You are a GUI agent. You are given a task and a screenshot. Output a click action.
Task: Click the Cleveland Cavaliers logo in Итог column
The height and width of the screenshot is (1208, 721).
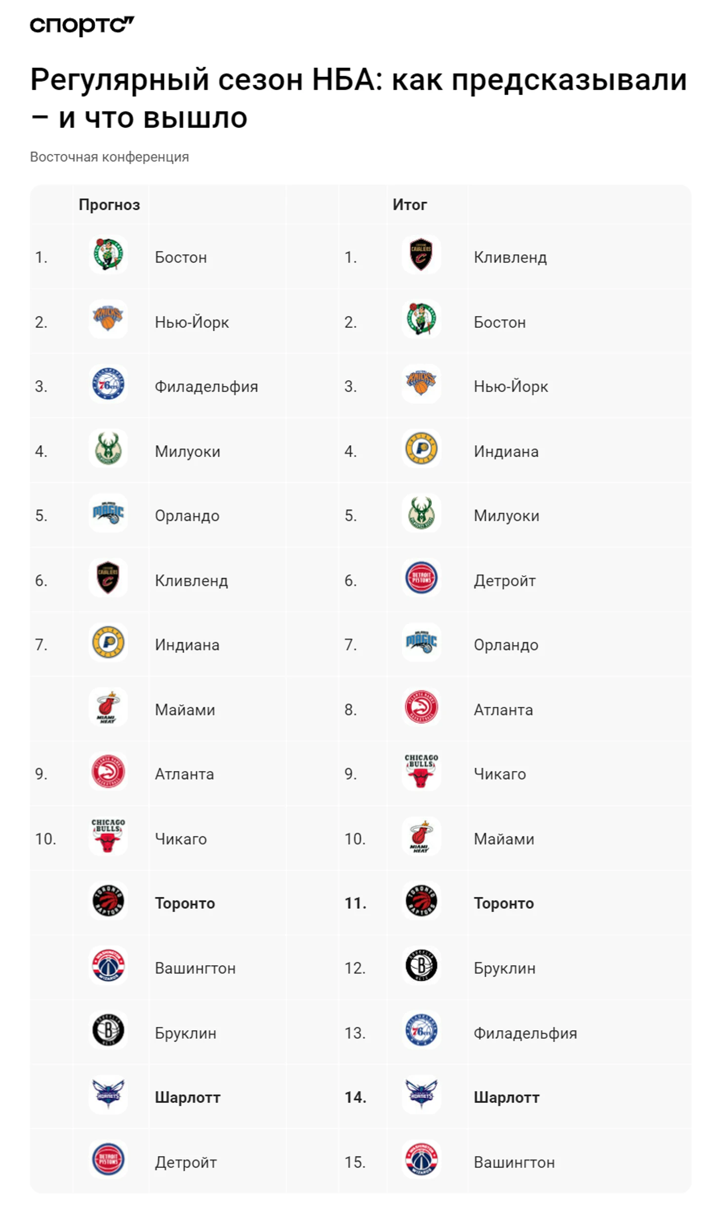click(421, 254)
